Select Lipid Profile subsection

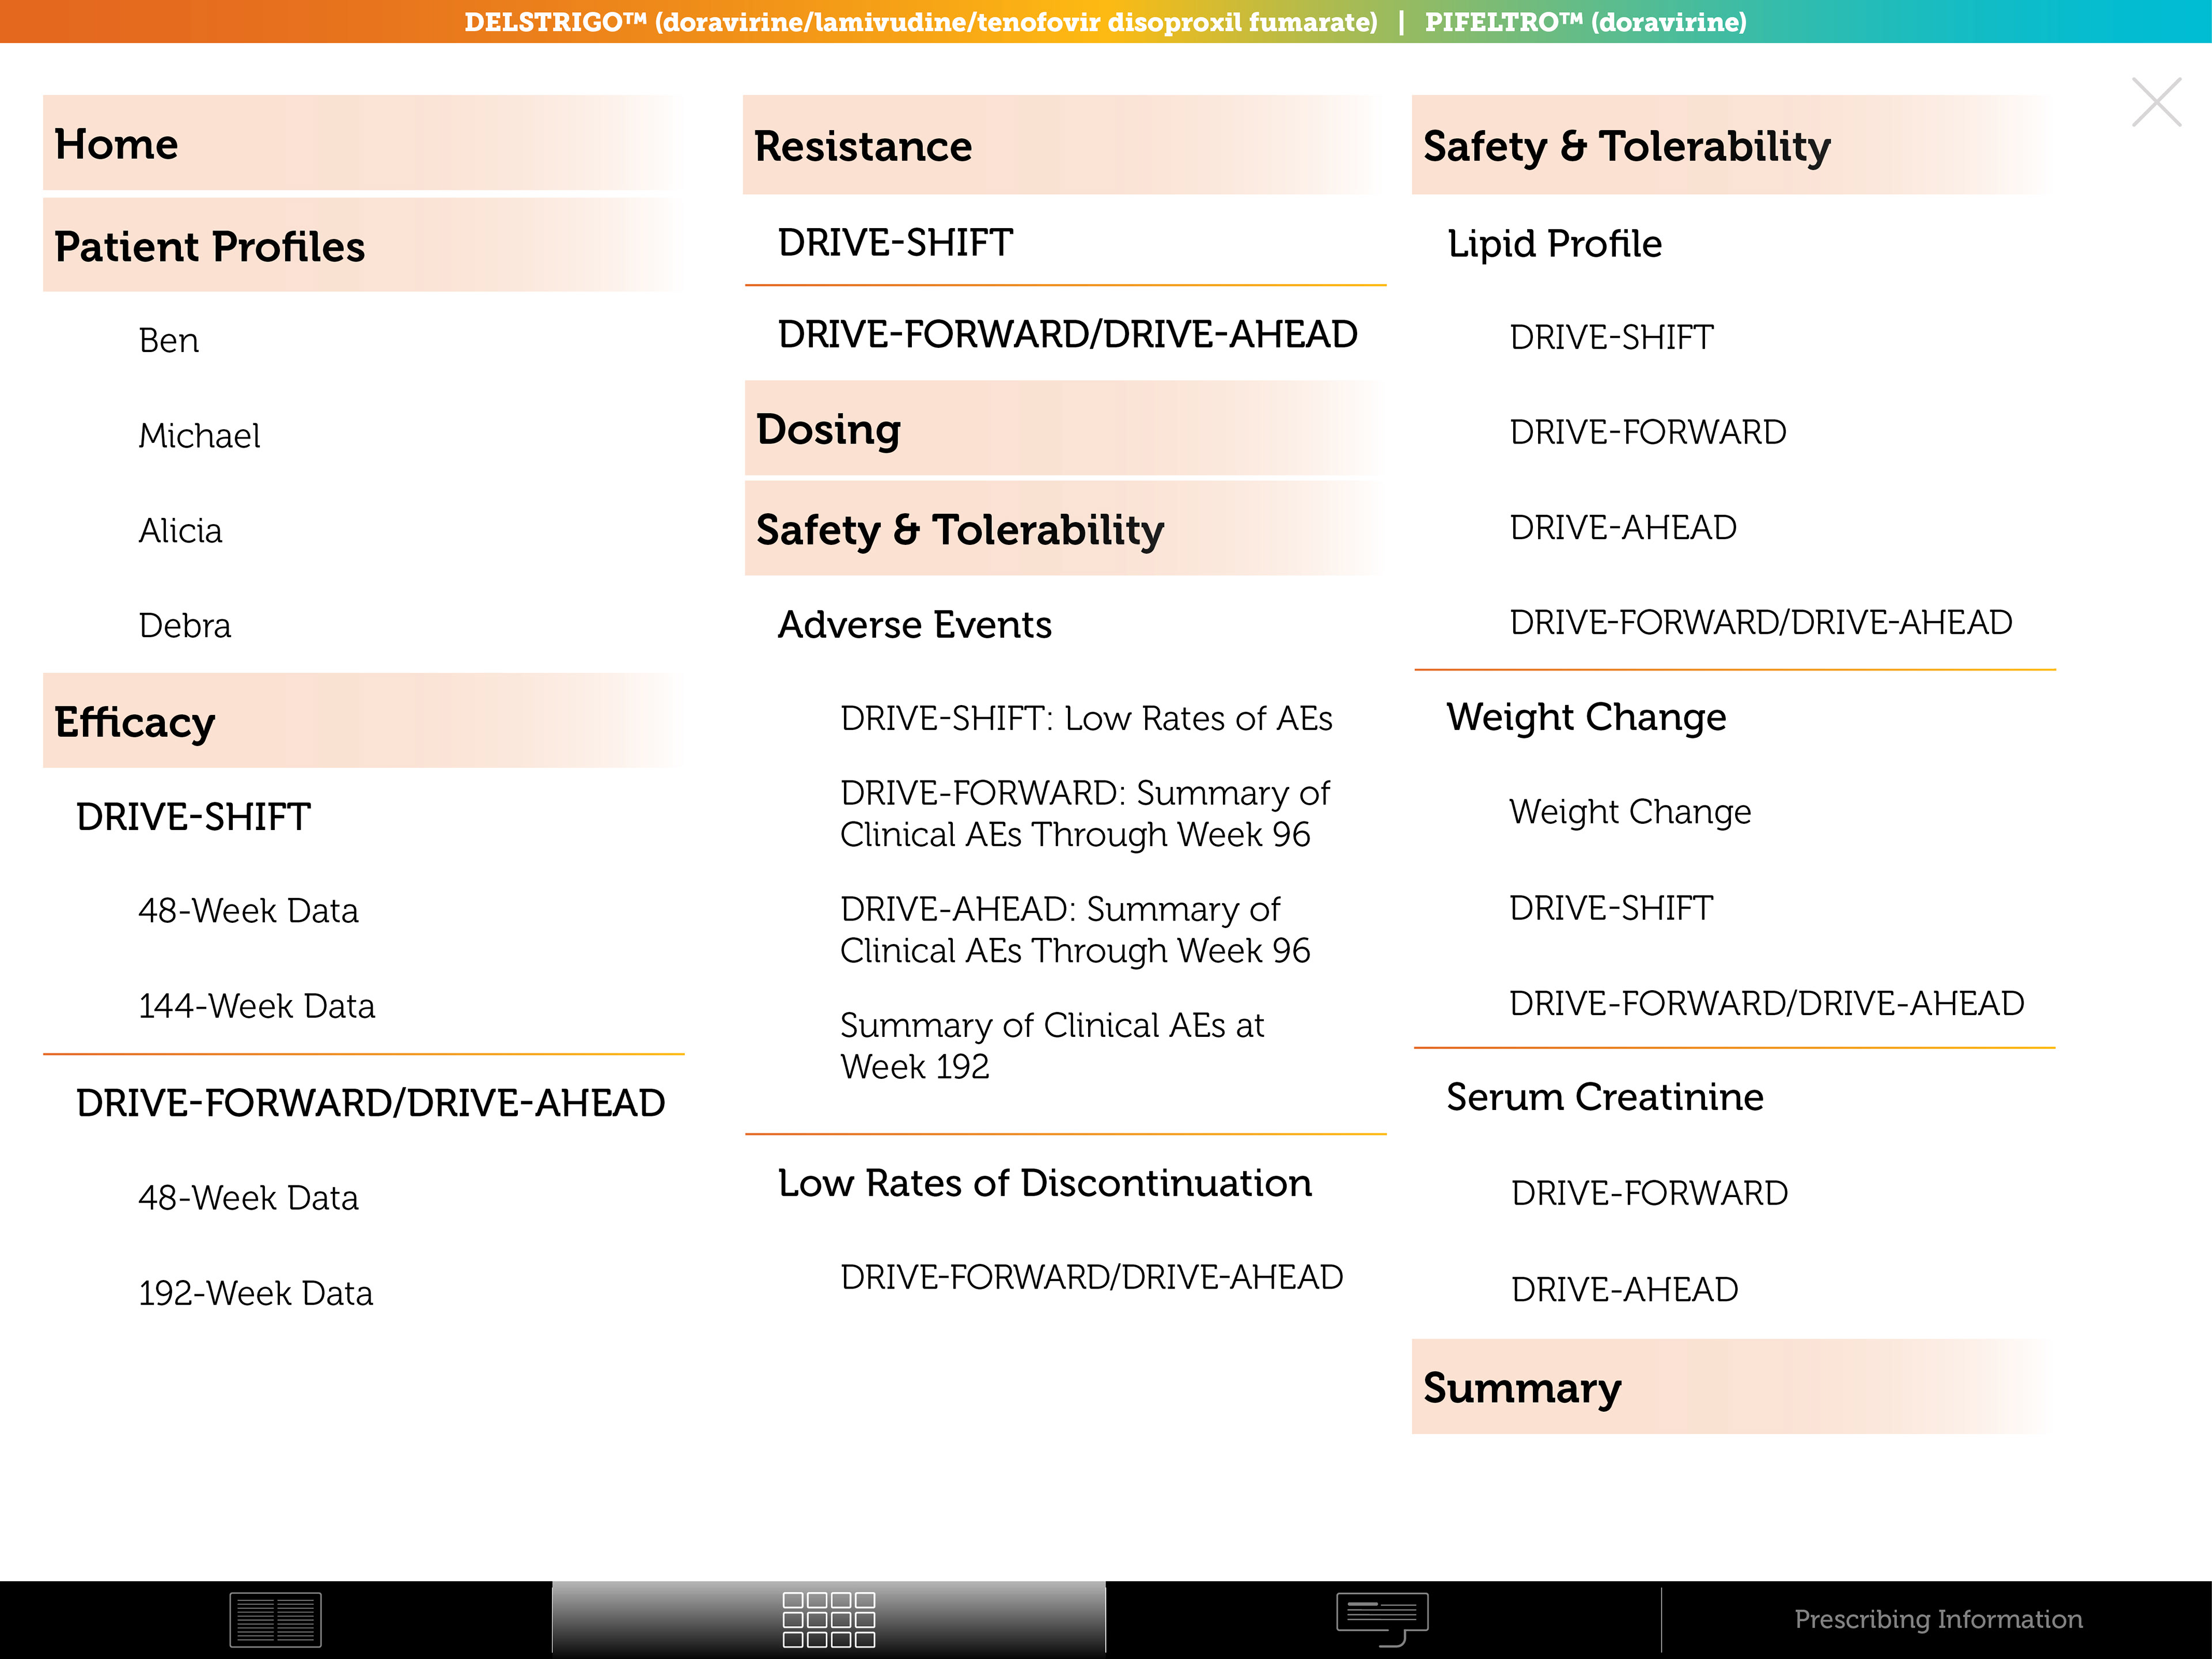(1554, 244)
